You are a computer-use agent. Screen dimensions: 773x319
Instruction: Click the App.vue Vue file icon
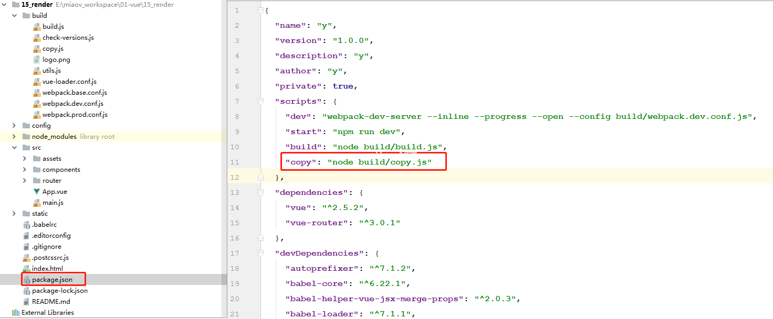tap(37, 192)
